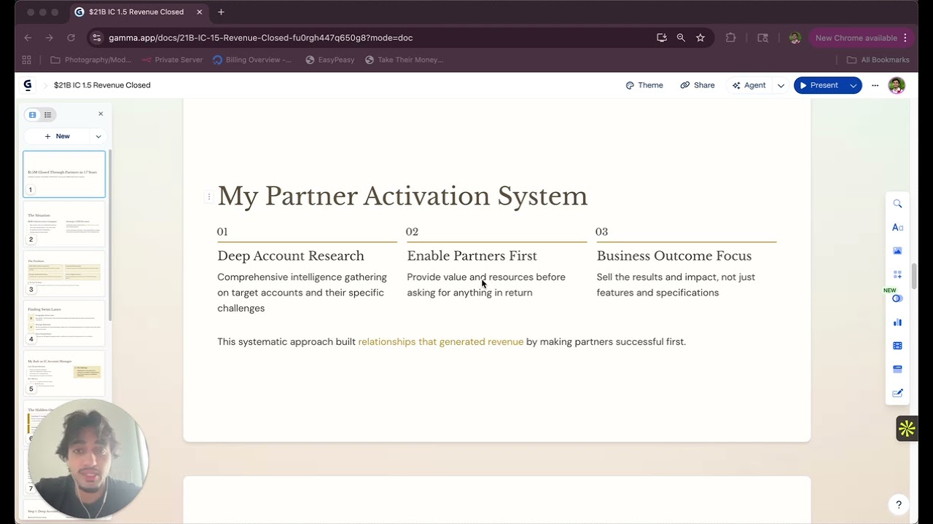933x524 pixels.
Task: Click the Chrome address bar URL
Action: pos(261,38)
